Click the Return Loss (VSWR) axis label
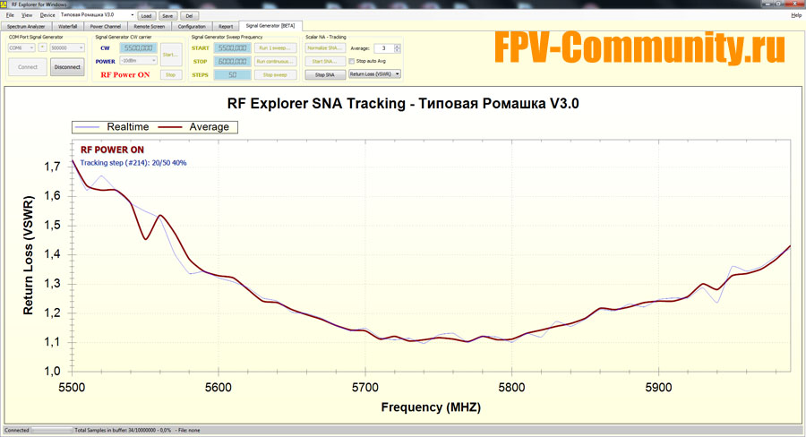This screenshot has height=437, width=806. (x=29, y=255)
